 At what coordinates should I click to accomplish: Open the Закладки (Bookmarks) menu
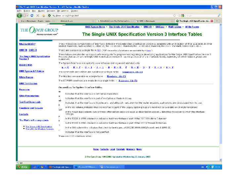pyautogui.click(x=51, y=11)
